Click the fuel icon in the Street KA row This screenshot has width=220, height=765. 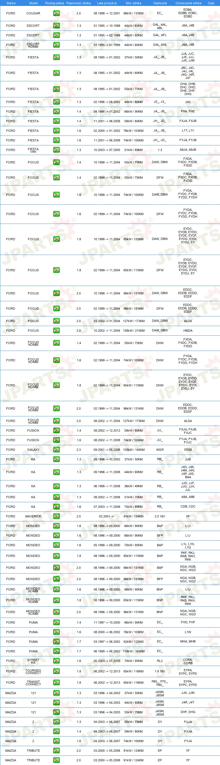[56, 661]
